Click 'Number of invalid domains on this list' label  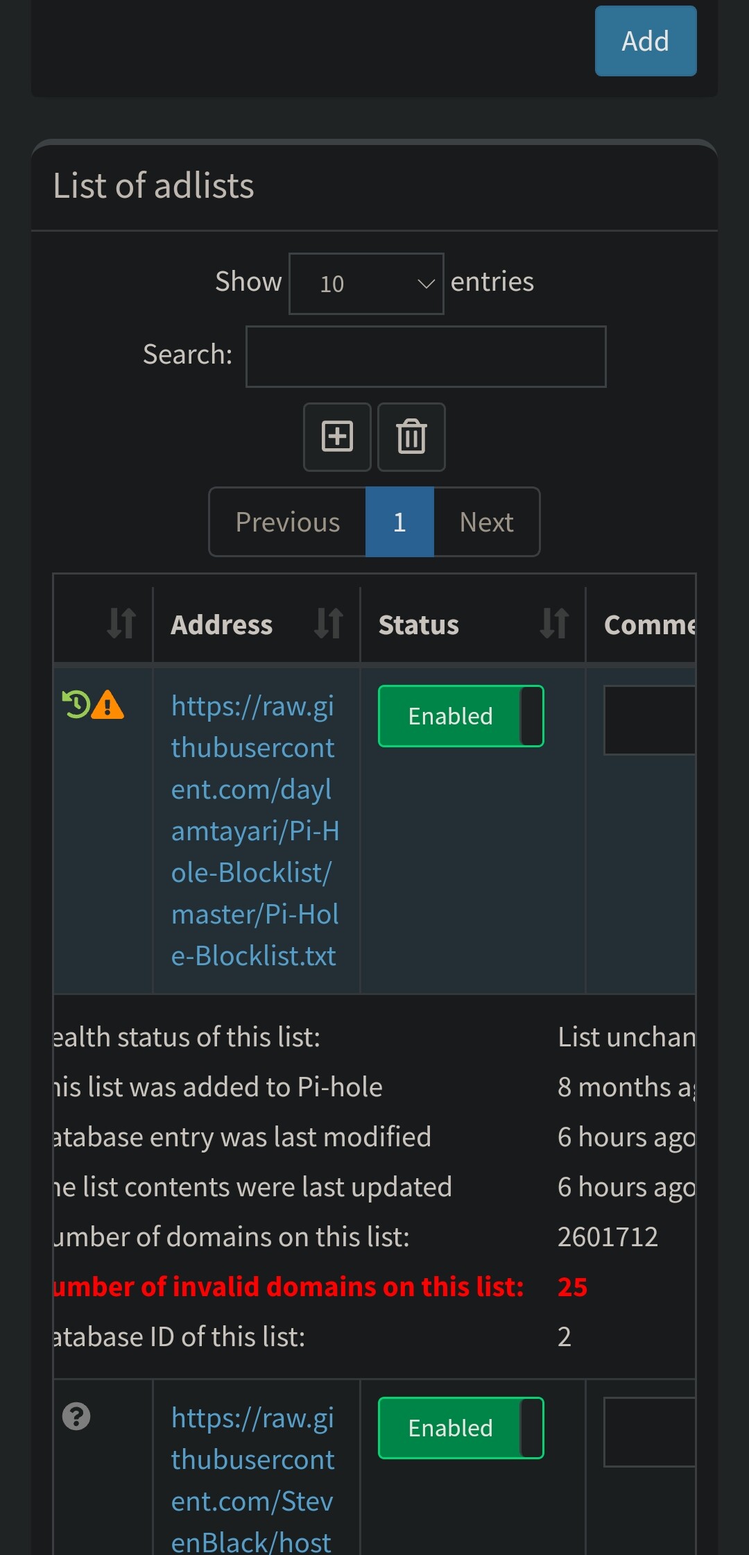[x=289, y=1286]
